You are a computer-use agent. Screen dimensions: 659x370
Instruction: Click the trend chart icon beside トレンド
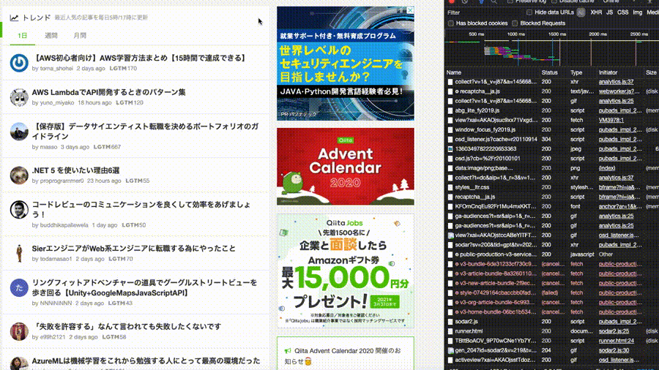(15, 18)
